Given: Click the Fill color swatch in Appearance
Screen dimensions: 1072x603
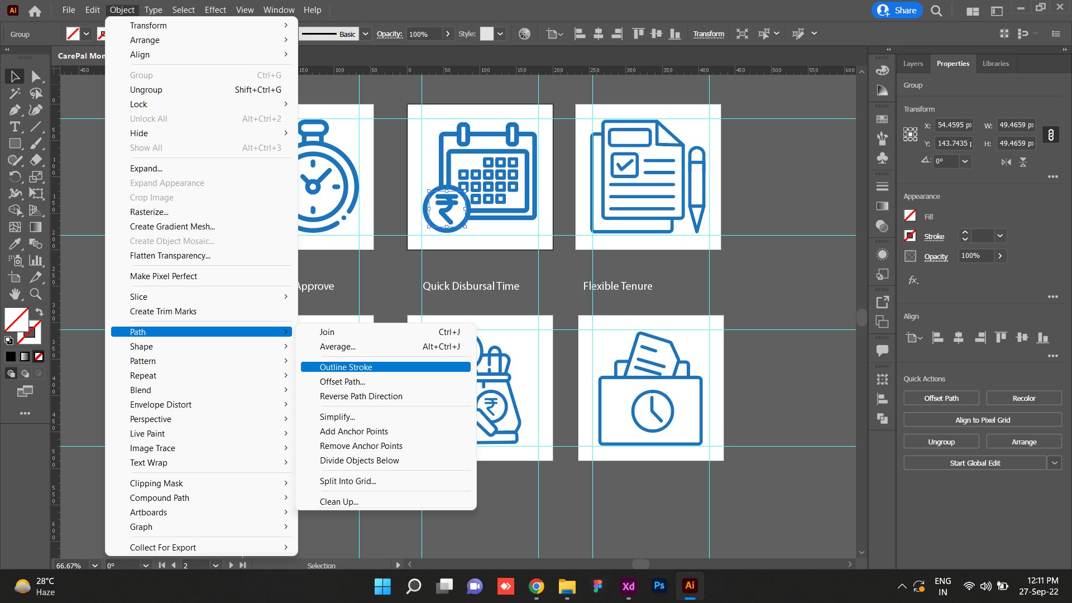Looking at the screenshot, I should tap(910, 216).
